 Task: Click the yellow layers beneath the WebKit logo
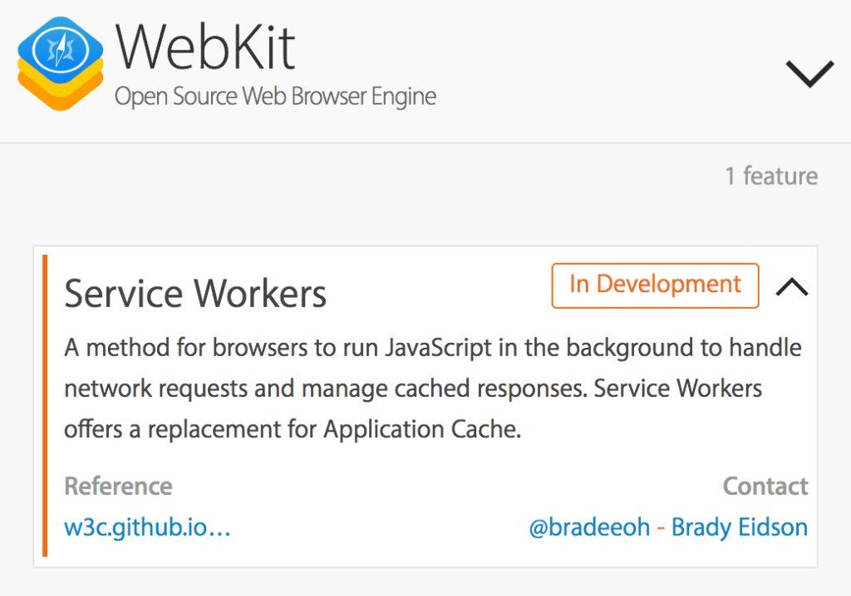(x=60, y=90)
